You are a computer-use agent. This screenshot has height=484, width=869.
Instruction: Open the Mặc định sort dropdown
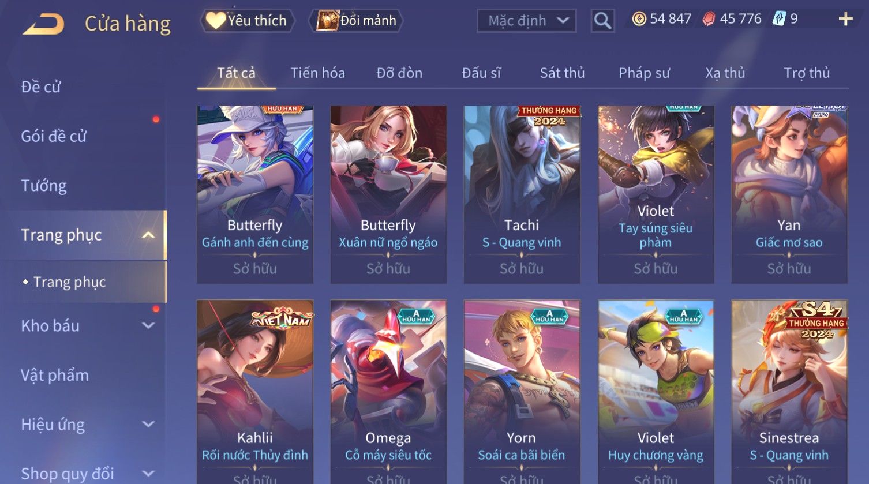pyautogui.click(x=526, y=21)
